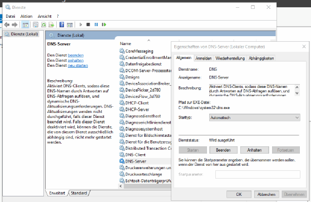Click the Restart service toolbar icon
This screenshot has width=311, height=202.
(104, 24)
